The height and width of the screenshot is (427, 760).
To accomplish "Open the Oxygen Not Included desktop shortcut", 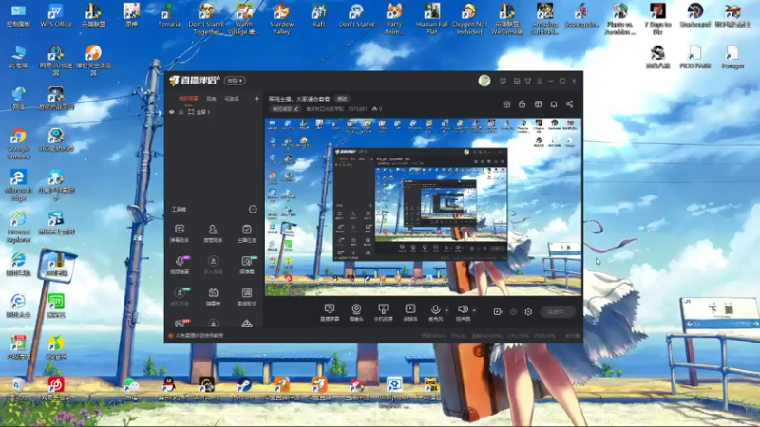I will (x=469, y=19).
